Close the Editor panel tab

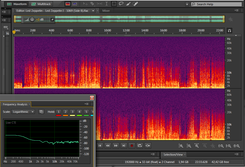coord(97,11)
